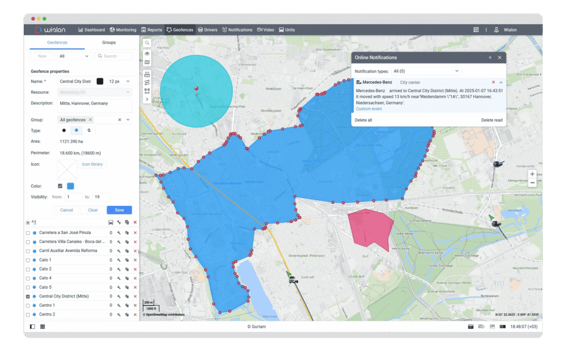Switch to the Groups tab

click(x=109, y=43)
